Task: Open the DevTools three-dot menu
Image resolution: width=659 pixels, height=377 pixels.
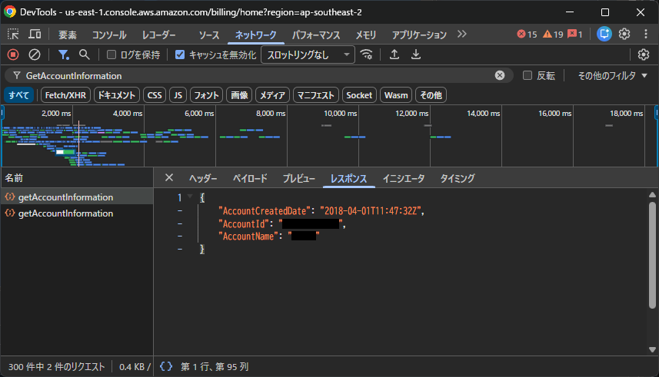Action: pos(646,34)
